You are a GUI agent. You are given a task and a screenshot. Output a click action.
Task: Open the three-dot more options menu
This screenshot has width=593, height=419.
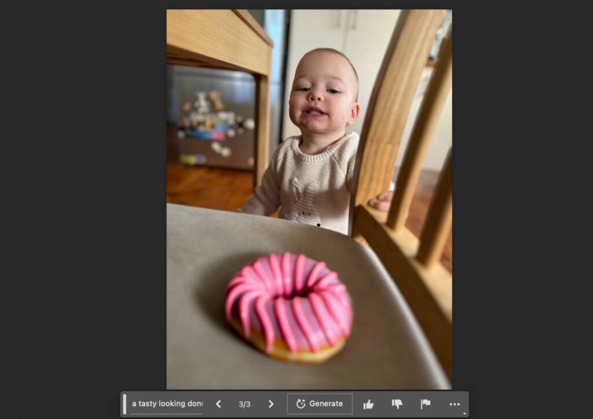(x=455, y=404)
